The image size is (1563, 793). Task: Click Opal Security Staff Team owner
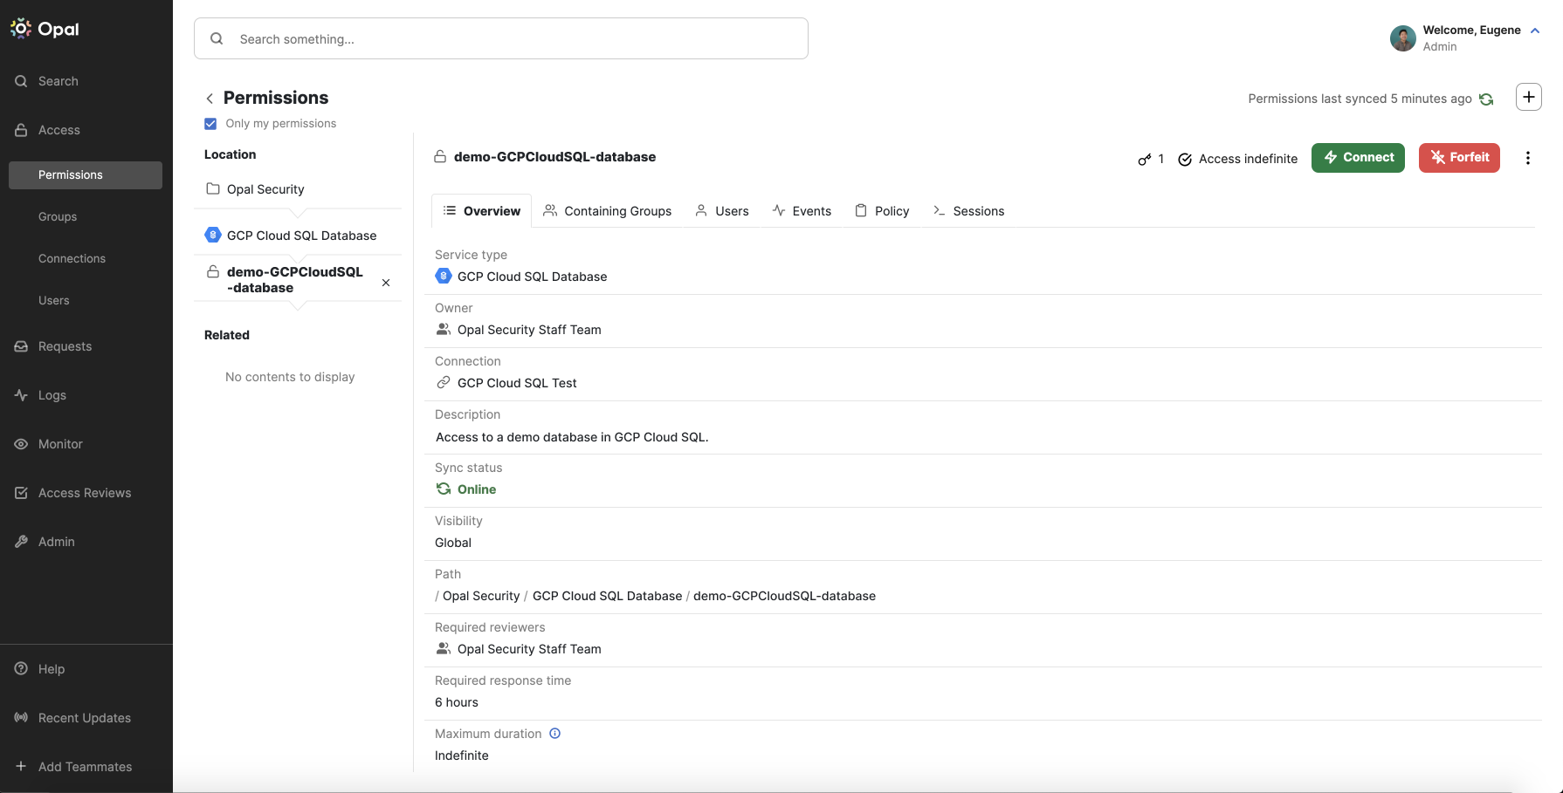pyautogui.click(x=519, y=330)
